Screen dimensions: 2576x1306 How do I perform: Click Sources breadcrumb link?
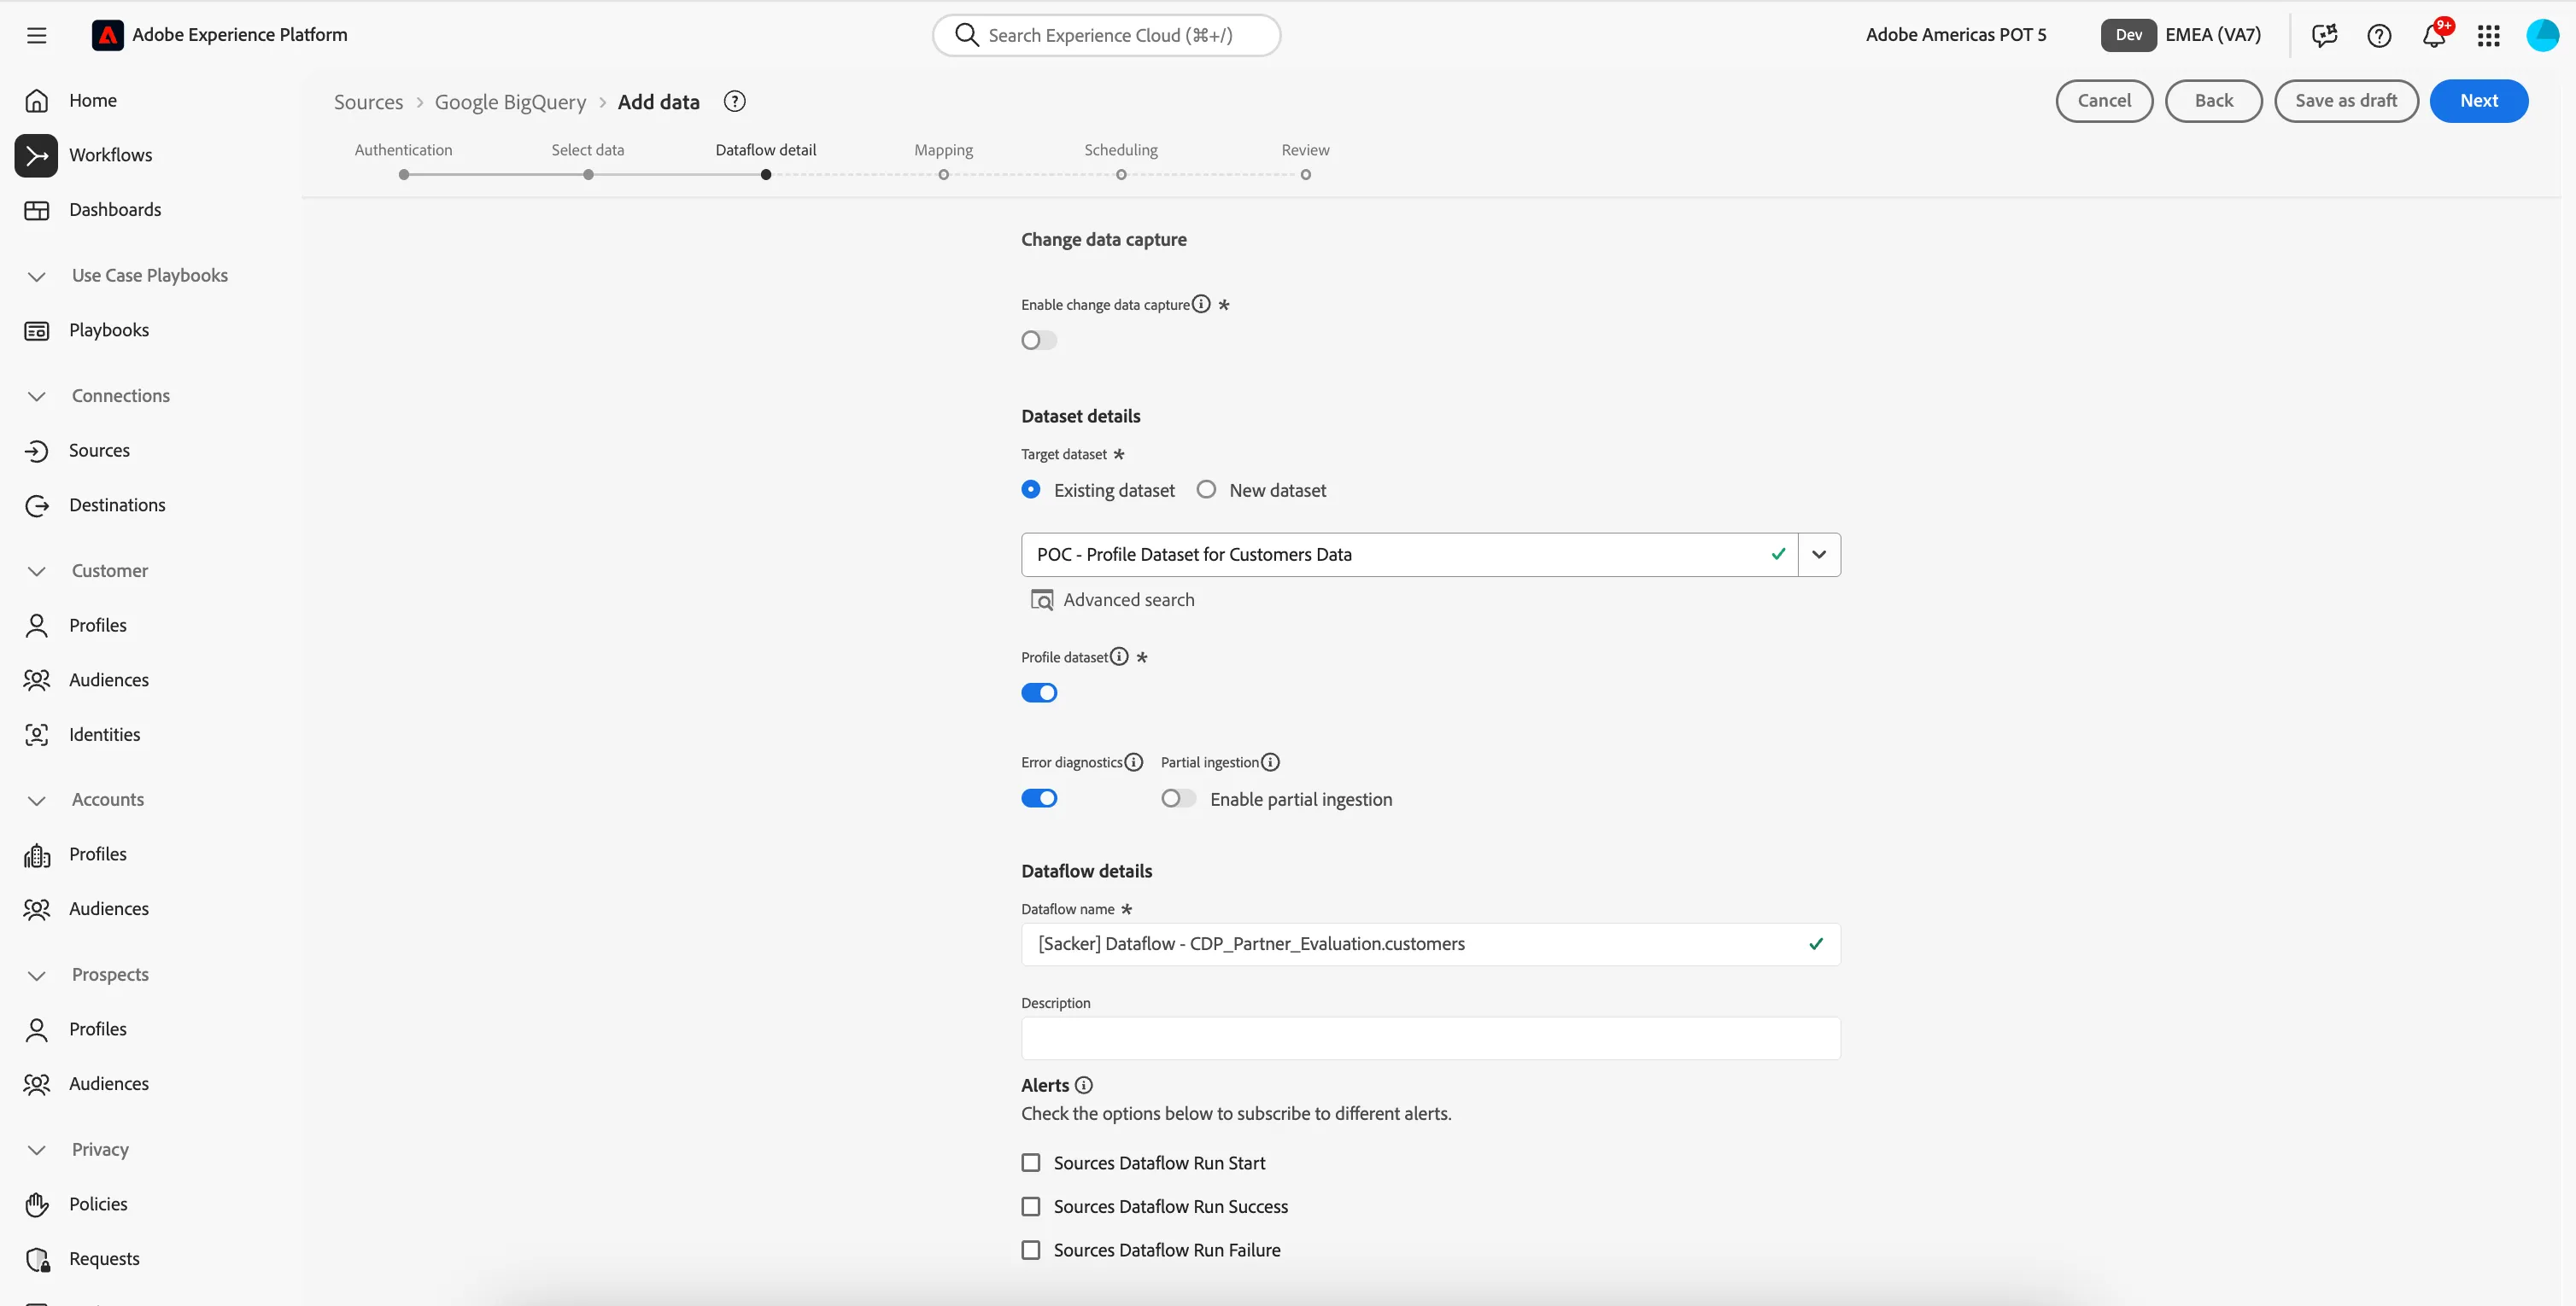(x=368, y=102)
